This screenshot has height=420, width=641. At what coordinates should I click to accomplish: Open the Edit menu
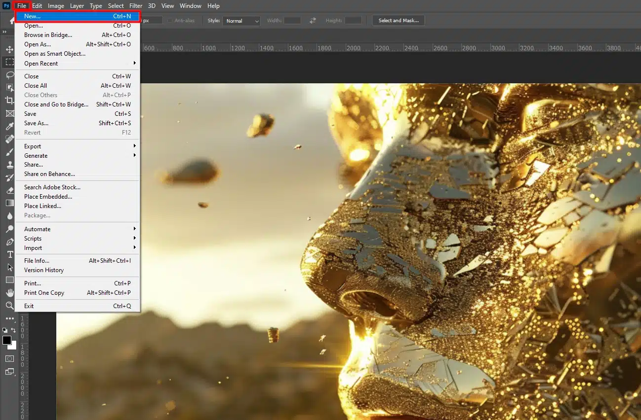[37, 6]
